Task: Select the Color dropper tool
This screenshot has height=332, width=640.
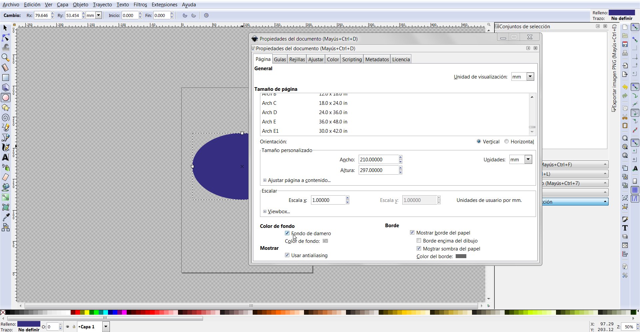Action: [6, 217]
